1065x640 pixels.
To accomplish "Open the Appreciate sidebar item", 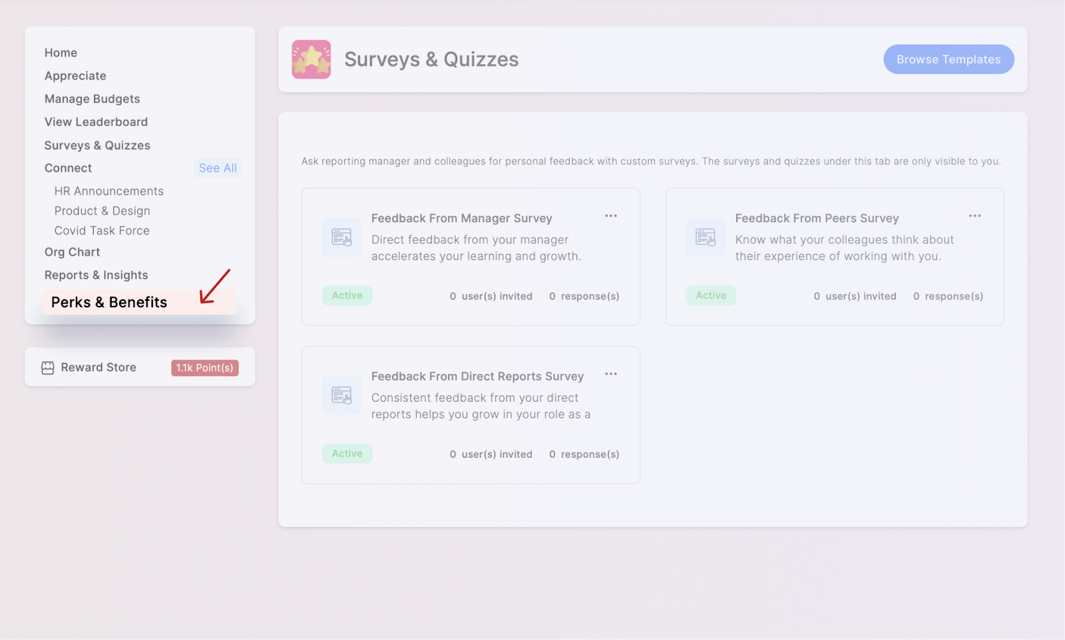I will (x=75, y=76).
